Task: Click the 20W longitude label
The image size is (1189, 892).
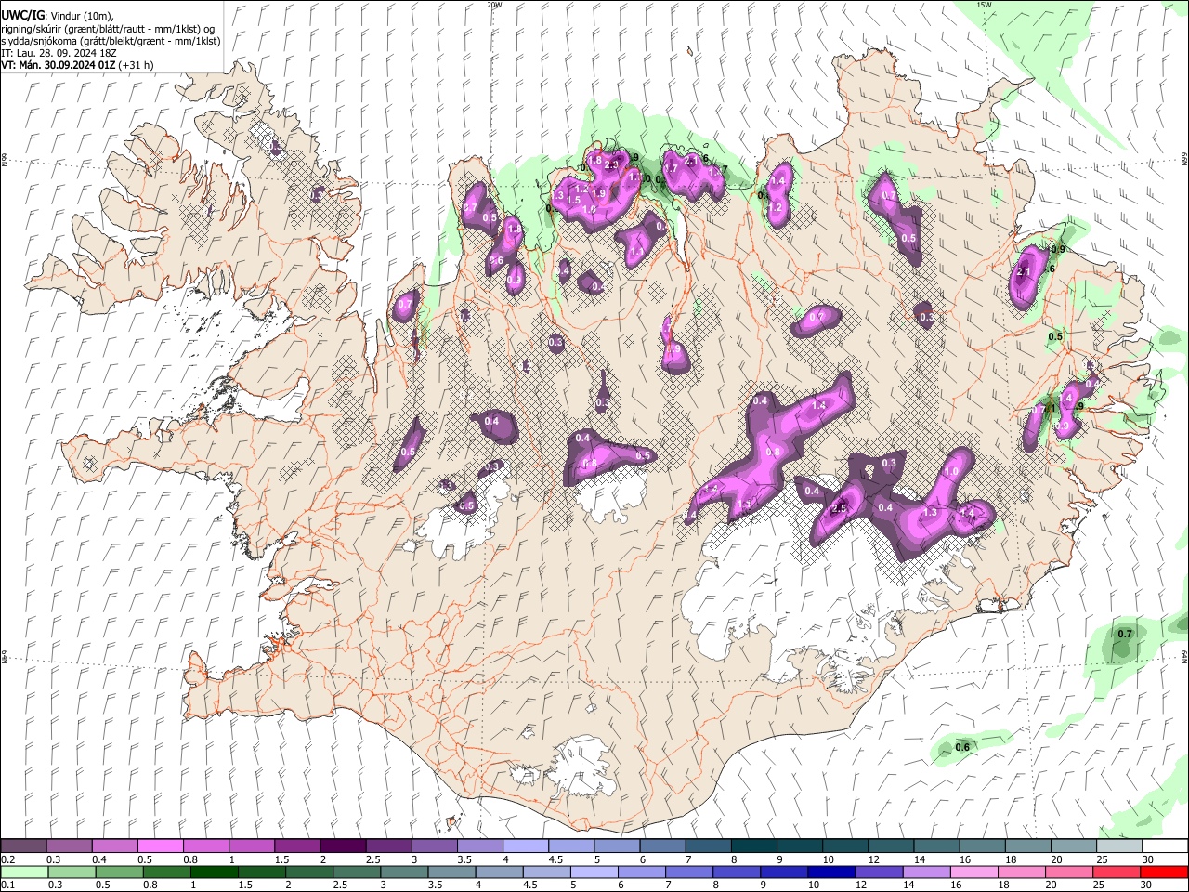Action: point(494,5)
